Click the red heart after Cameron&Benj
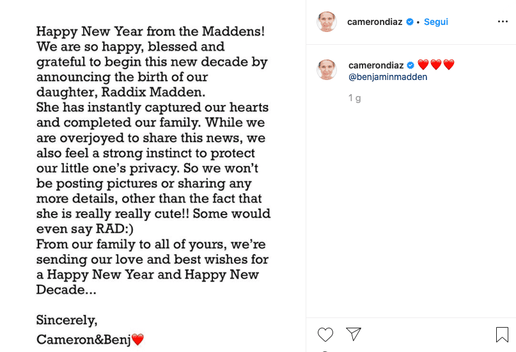This screenshot has width=516, height=352. point(137,340)
